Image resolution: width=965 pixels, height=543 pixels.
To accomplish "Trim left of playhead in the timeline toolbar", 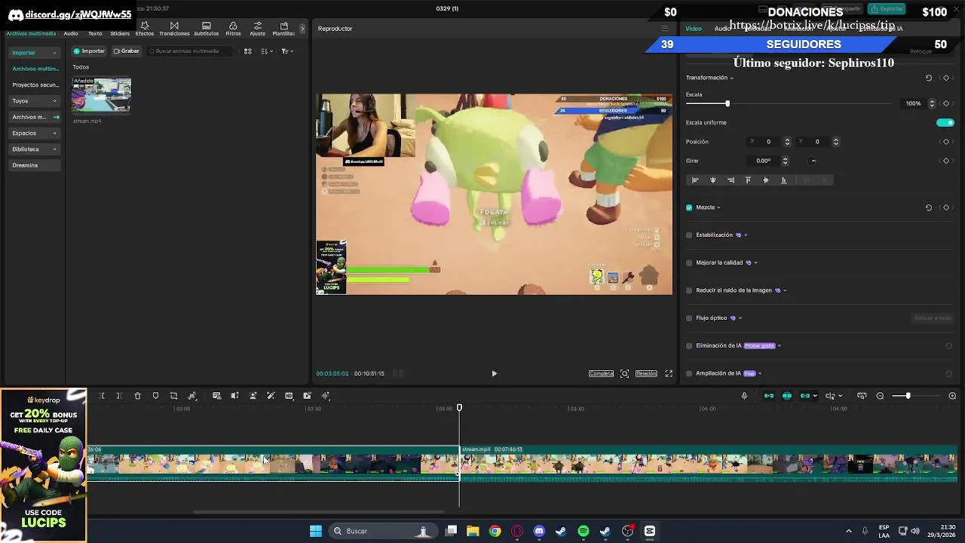I will click(101, 396).
